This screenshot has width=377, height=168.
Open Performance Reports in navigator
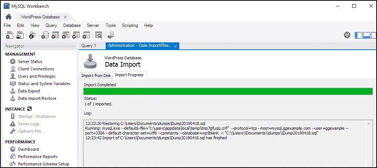38,157
